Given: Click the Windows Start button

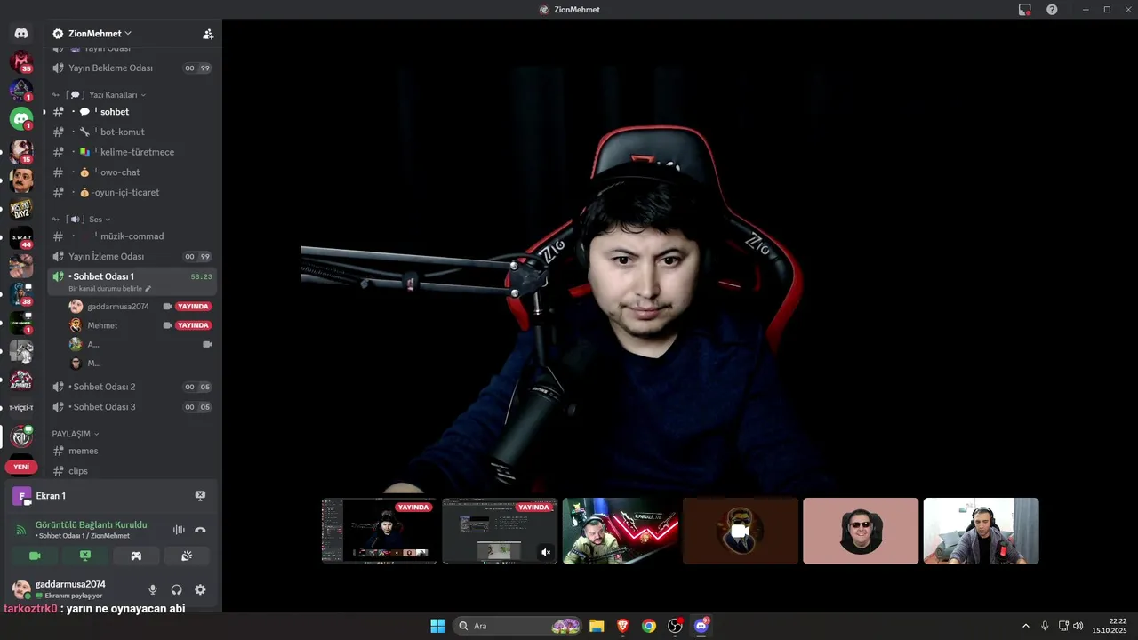Looking at the screenshot, I should tap(437, 626).
